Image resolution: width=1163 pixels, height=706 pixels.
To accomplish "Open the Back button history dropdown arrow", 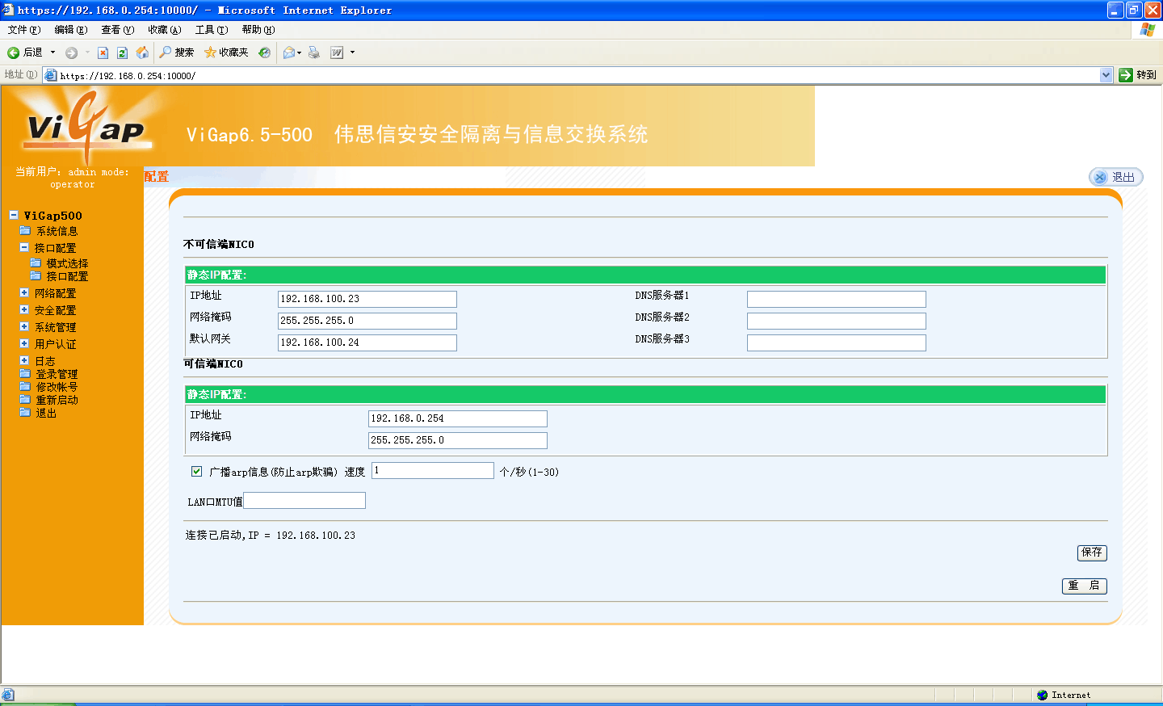I will (x=53, y=53).
